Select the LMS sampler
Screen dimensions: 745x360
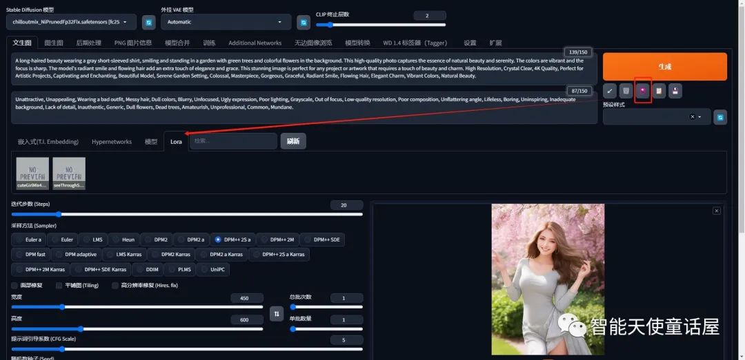[93, 240]
